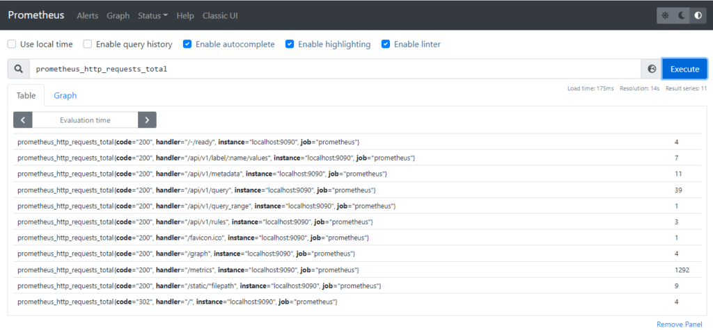Select the browser-preferred contrast theme icon
Image resolution: width=713 pixels, height=330 pixels.
(x=698, y=15)
